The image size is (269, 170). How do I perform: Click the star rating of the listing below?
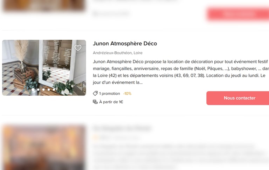point(96,137)
